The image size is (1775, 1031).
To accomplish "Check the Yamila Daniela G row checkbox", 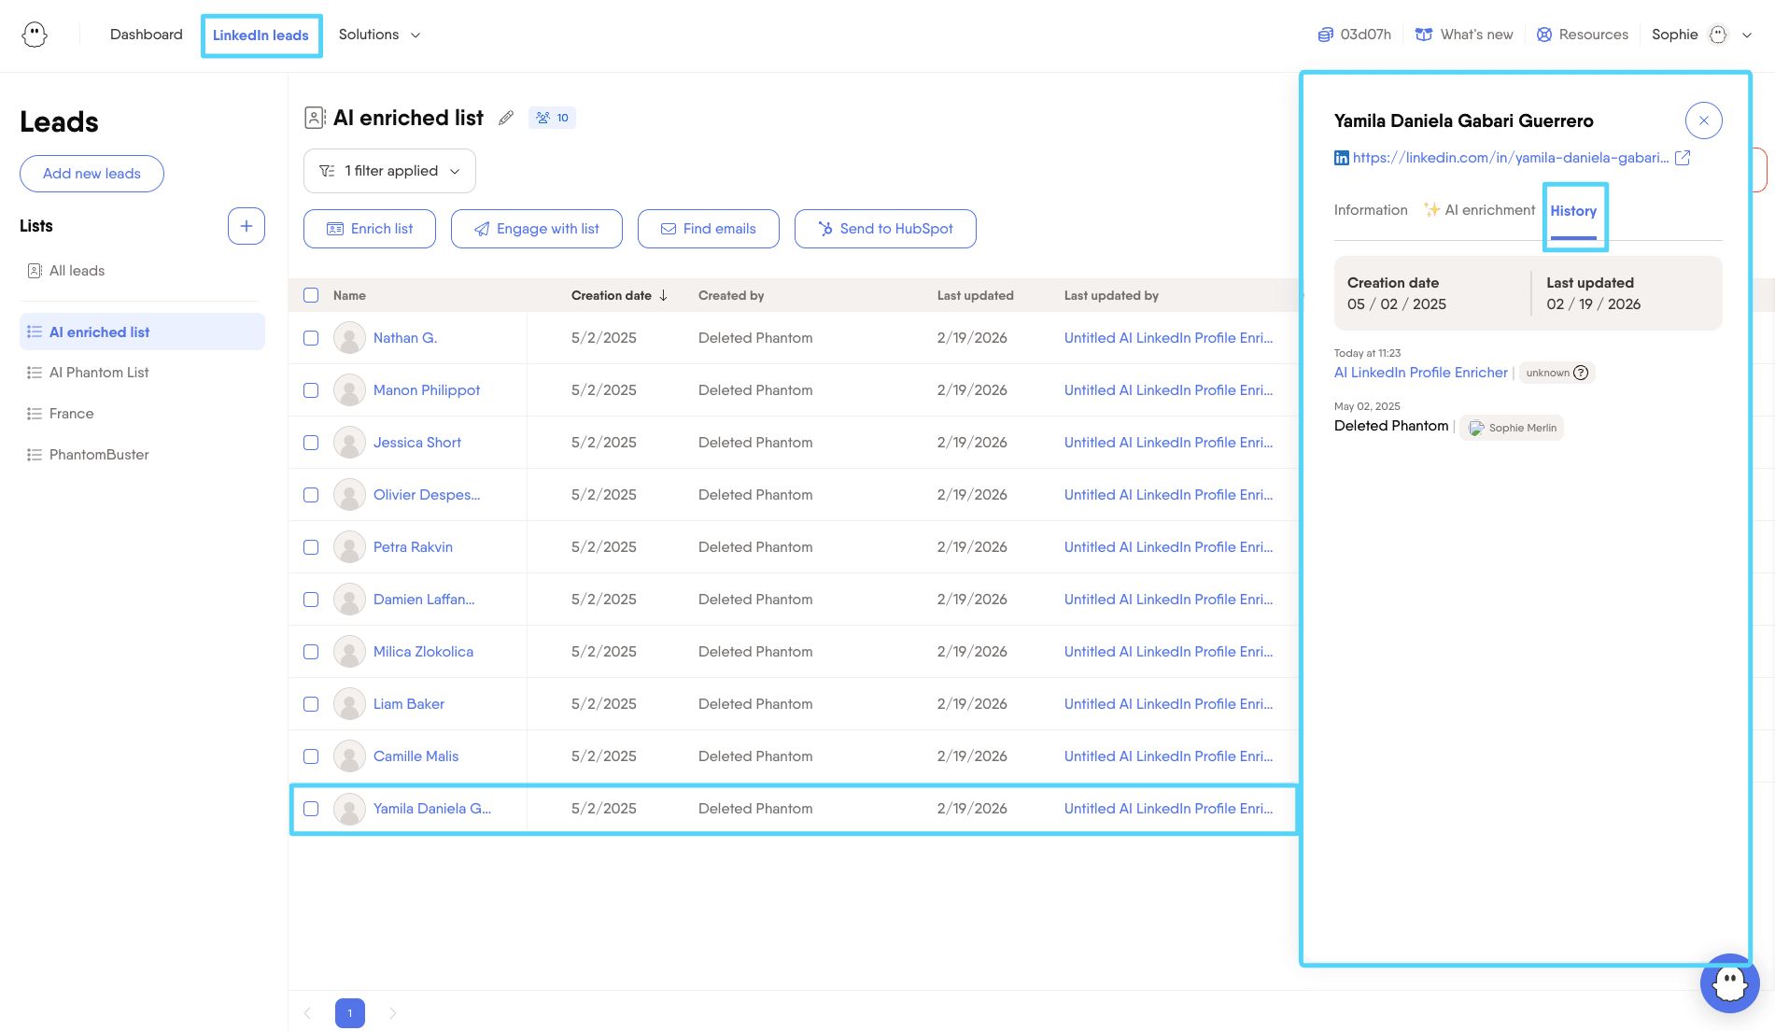I will 311,809.
